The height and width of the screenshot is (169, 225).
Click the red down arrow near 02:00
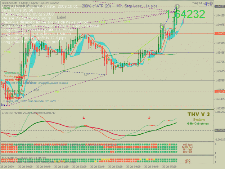tap(84, 118)
